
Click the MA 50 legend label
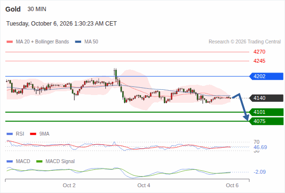[91, 42]
